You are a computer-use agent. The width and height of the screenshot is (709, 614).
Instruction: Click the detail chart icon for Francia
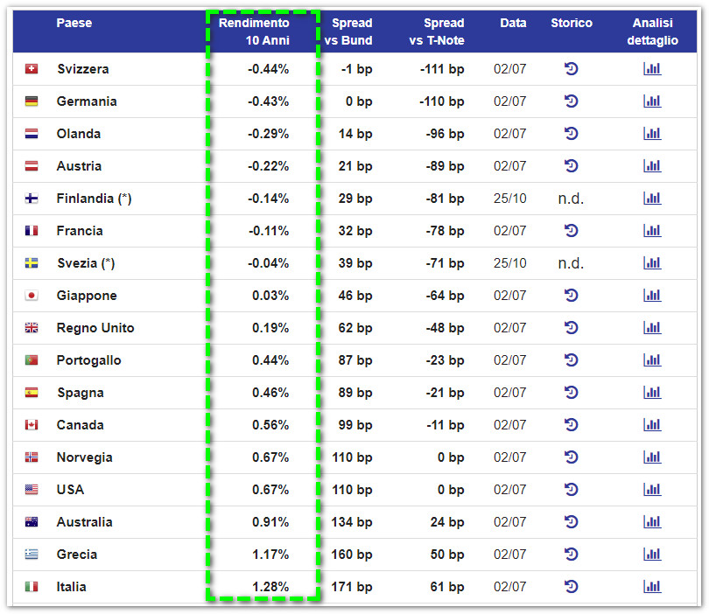[x=652, y=230]
